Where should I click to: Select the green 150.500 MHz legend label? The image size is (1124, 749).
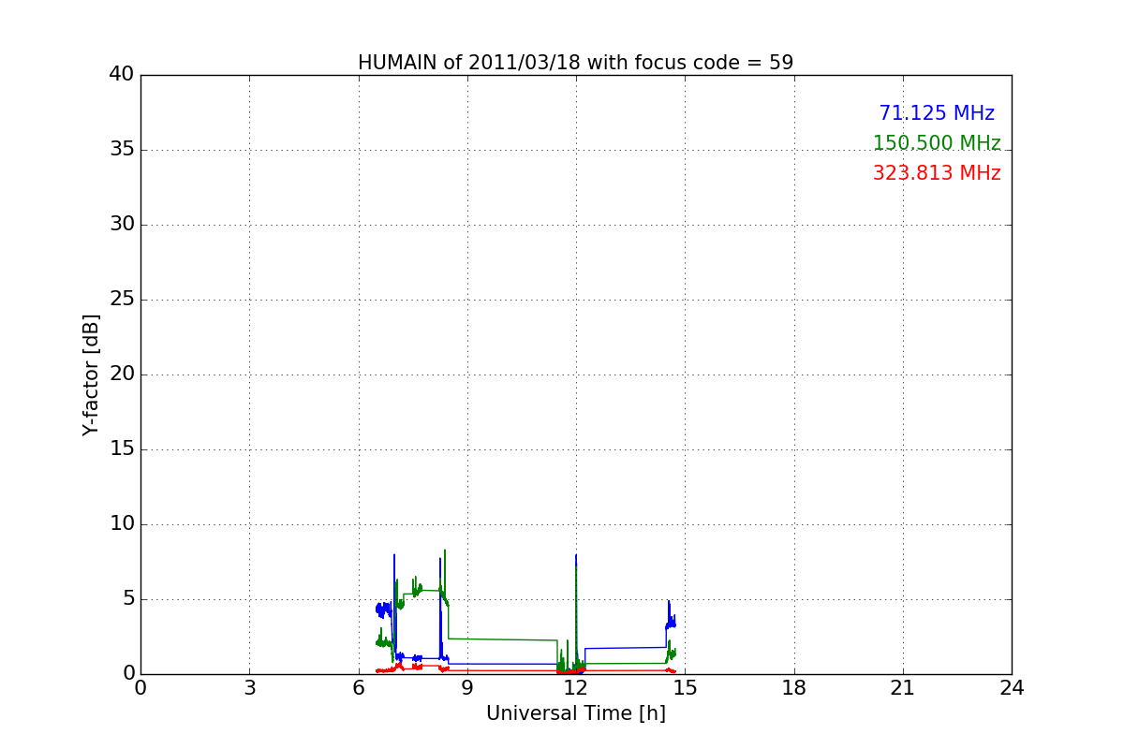(x=937, y=143)
